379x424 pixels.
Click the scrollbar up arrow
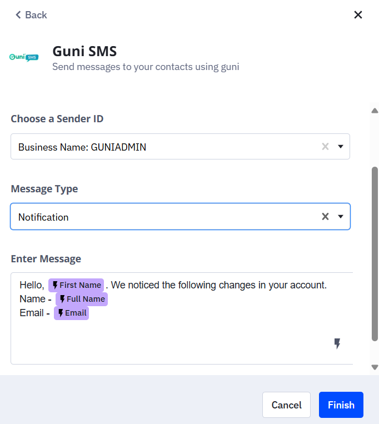pyautogui.click(x=375, y=111)
